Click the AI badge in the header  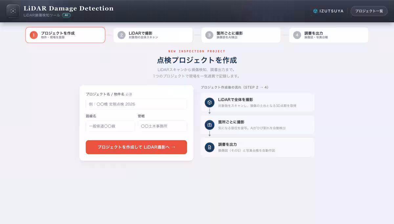pyautogui.click(x=66, y=15)
